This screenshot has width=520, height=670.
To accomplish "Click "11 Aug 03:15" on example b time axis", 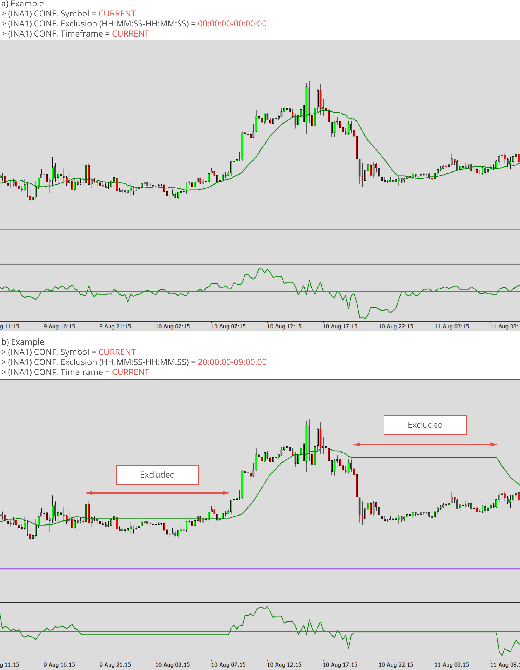I will click(x=452, y=665).
